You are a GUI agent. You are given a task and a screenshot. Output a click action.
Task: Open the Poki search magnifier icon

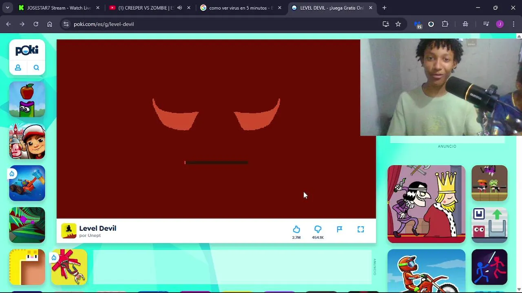tap(36, 68)
